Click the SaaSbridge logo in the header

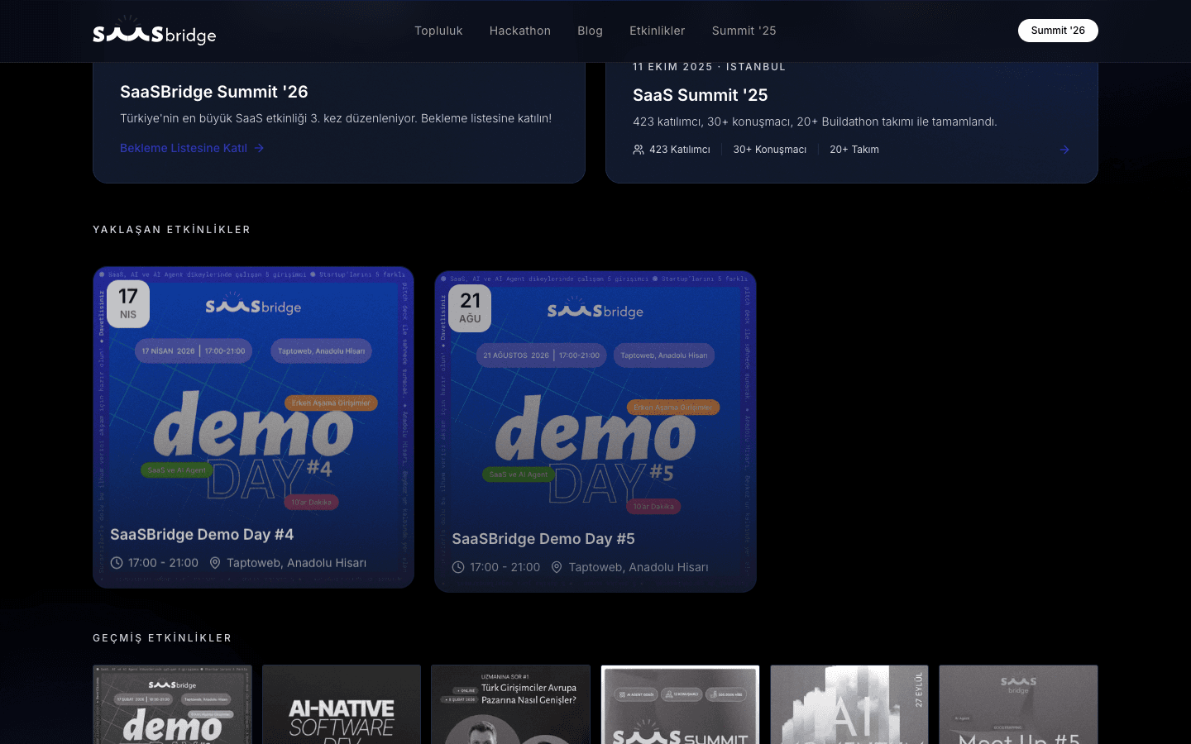pos(155,32)
